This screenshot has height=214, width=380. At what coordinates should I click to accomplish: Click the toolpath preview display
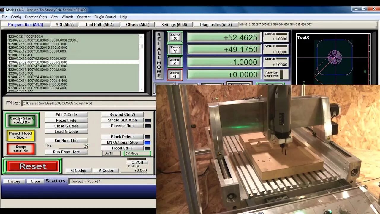(333, 59)
